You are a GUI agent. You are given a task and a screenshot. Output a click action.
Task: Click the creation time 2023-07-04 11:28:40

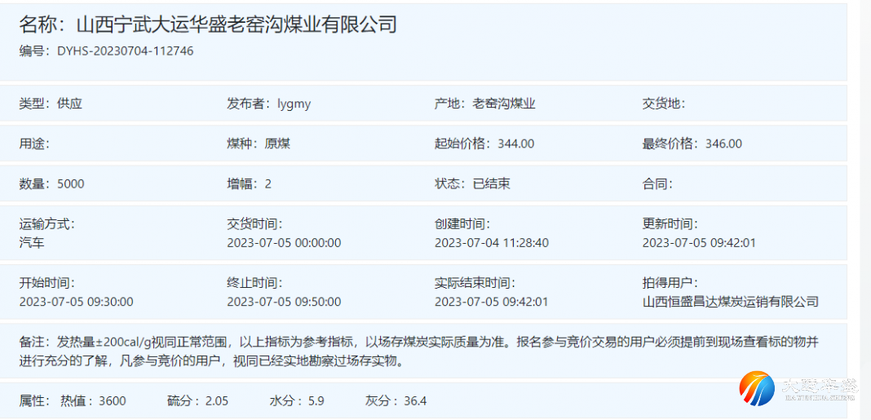(x=491, y=242)
